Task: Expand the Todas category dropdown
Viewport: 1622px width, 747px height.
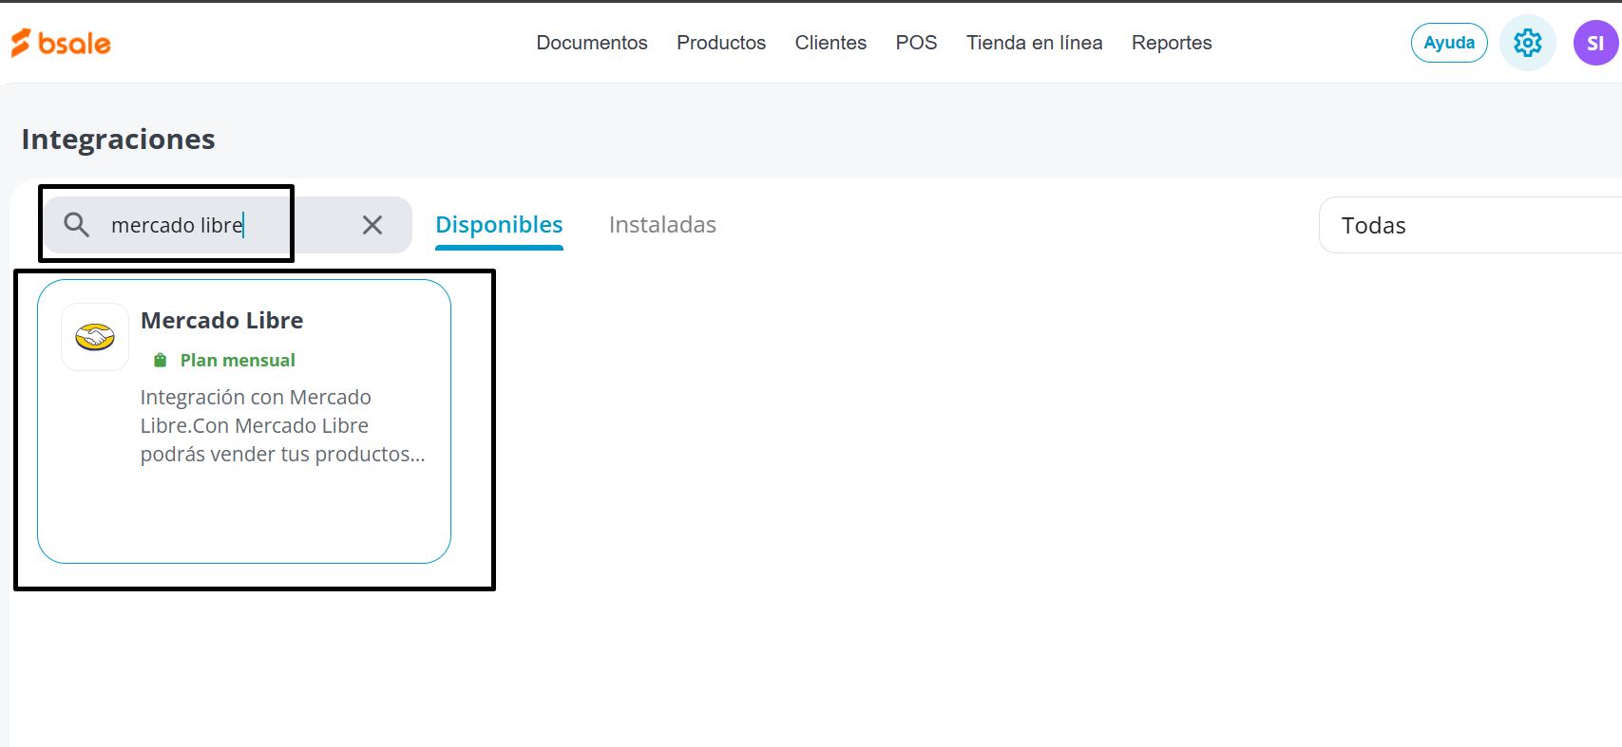Action: [1470, 225]
